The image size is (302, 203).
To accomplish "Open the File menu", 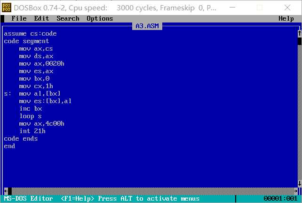I will pos(19,19).
